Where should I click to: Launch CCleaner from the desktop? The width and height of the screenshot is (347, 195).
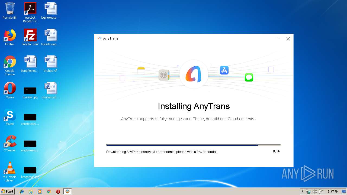pos(10,144)
